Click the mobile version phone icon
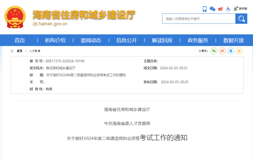This screenshot has width=253, height=160. tap(205, 9)
